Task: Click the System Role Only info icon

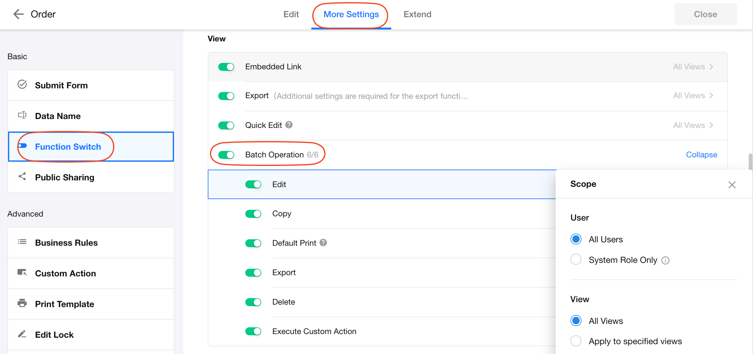Action: tap(665, 260)
